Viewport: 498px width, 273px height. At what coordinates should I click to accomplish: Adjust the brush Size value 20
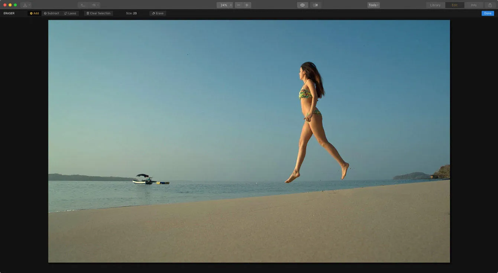[135, 13]
